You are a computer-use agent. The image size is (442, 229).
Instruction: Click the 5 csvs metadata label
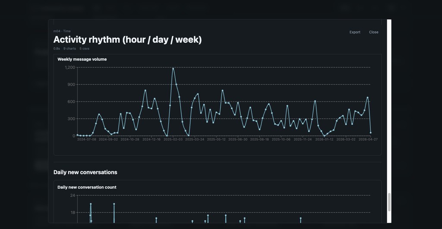[84, 49]
